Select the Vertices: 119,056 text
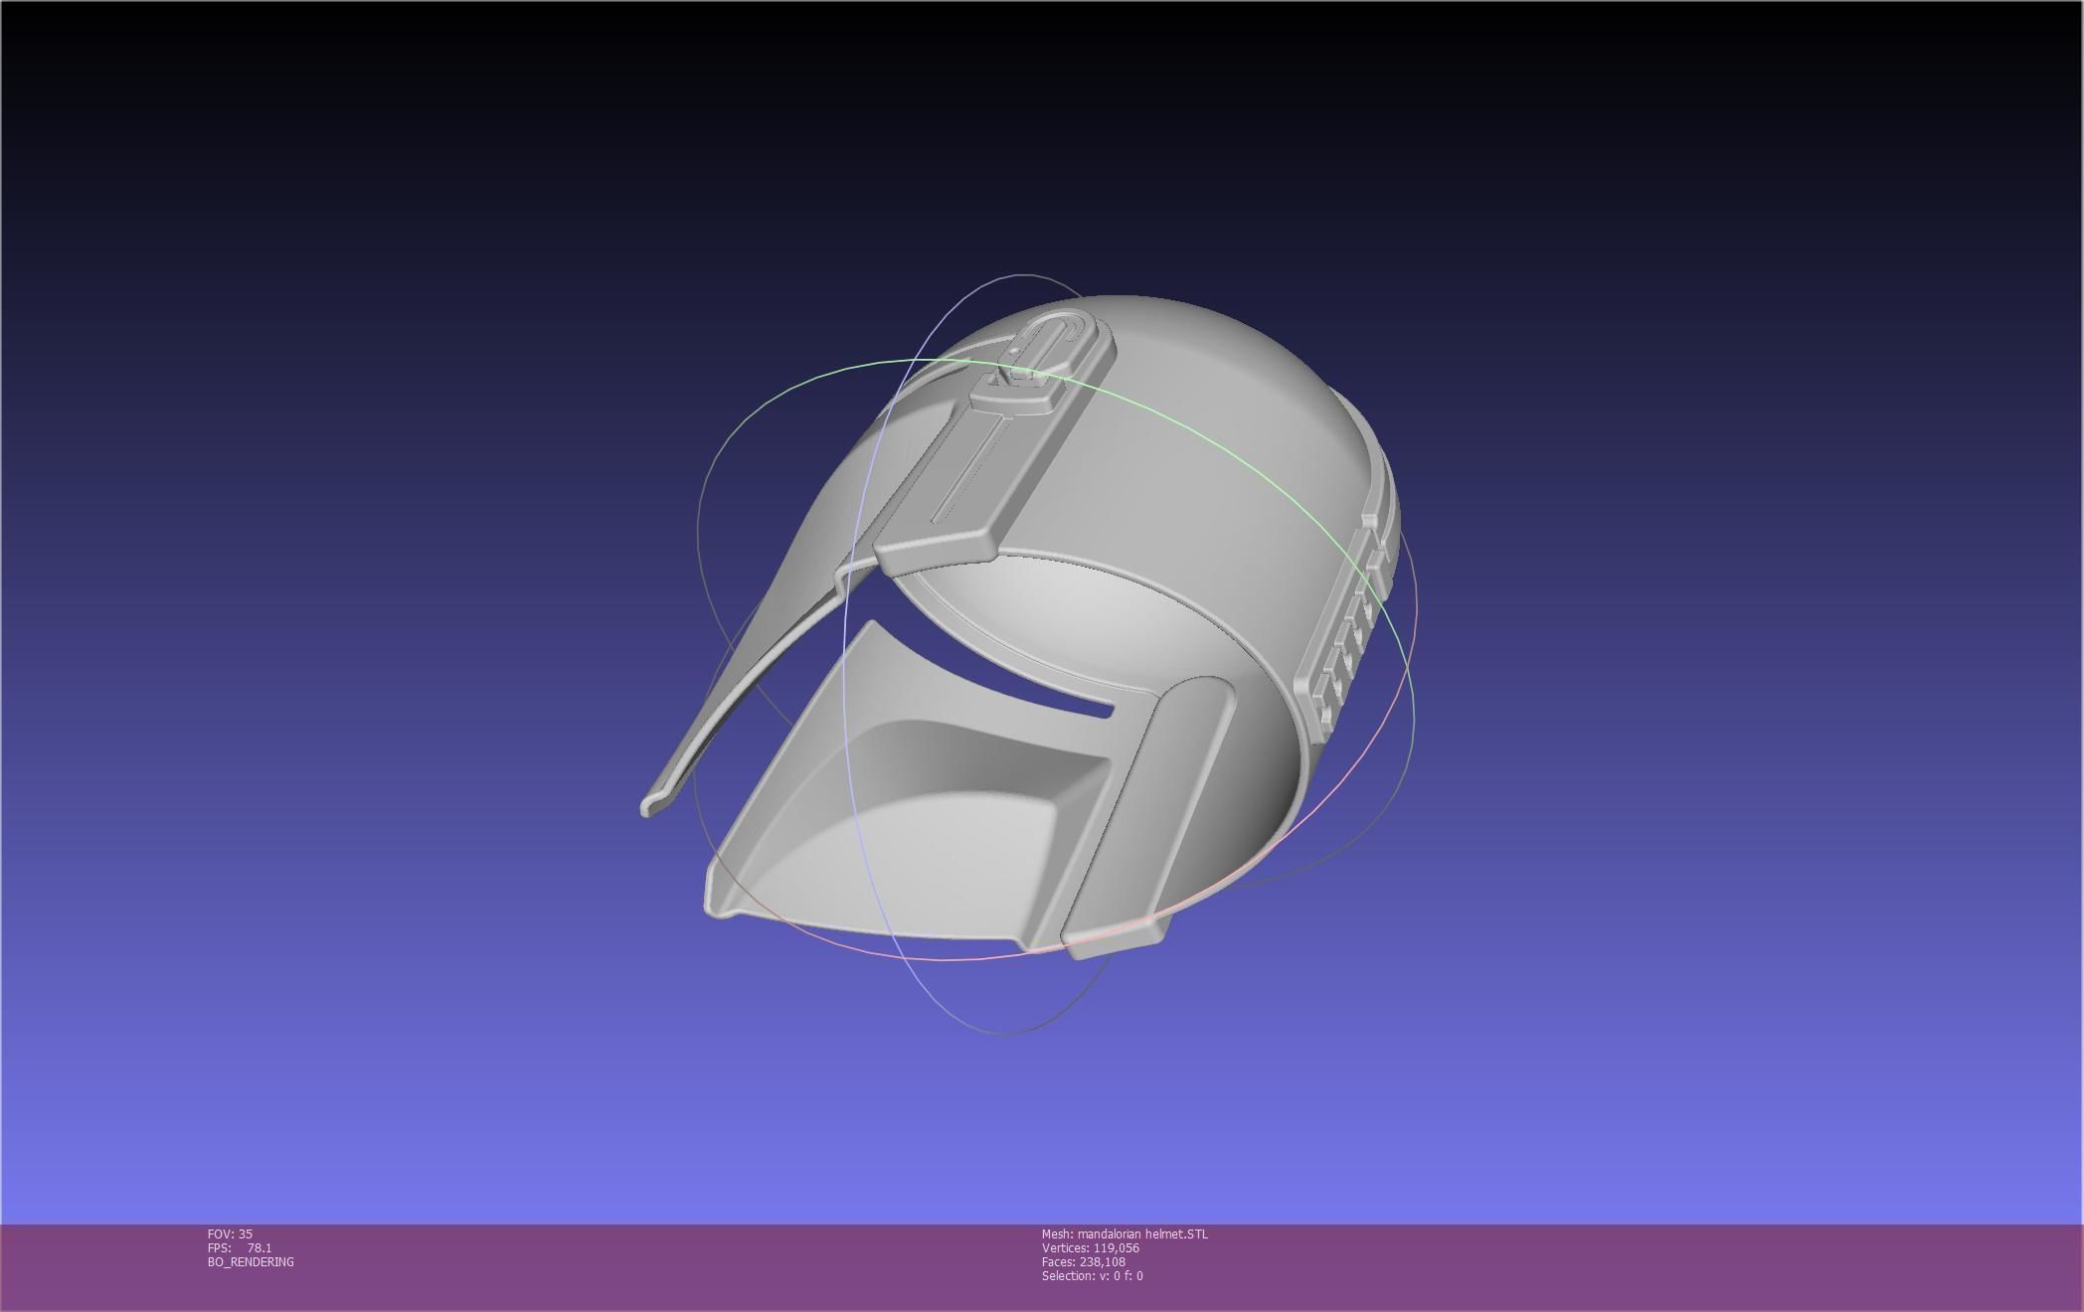Viewport: 2084px width, 1312px height. [1090, 1247]
